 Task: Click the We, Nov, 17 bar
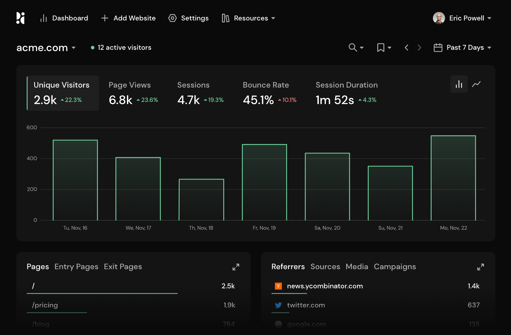tap(138, 189)
